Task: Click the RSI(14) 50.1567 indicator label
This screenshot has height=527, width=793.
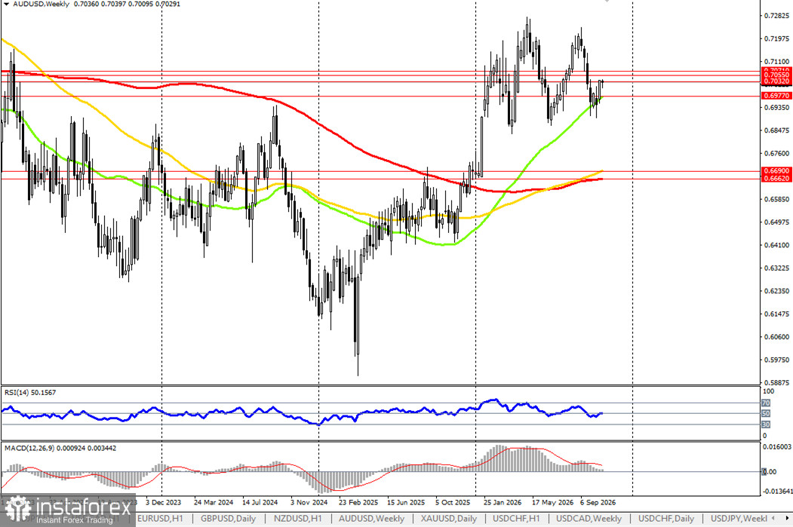Action: point(30,393)
